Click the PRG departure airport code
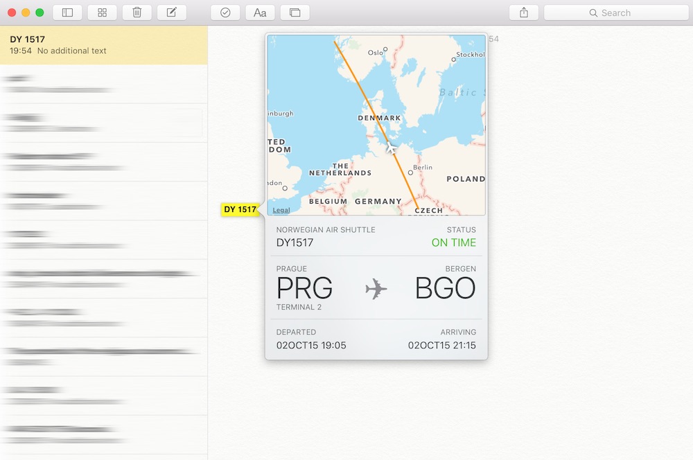 click(304, 287)
